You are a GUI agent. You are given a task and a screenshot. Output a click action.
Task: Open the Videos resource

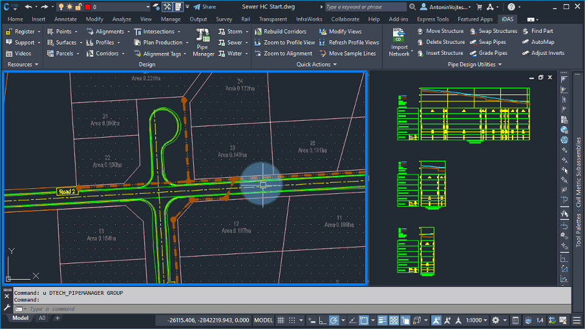click(19, 54)
